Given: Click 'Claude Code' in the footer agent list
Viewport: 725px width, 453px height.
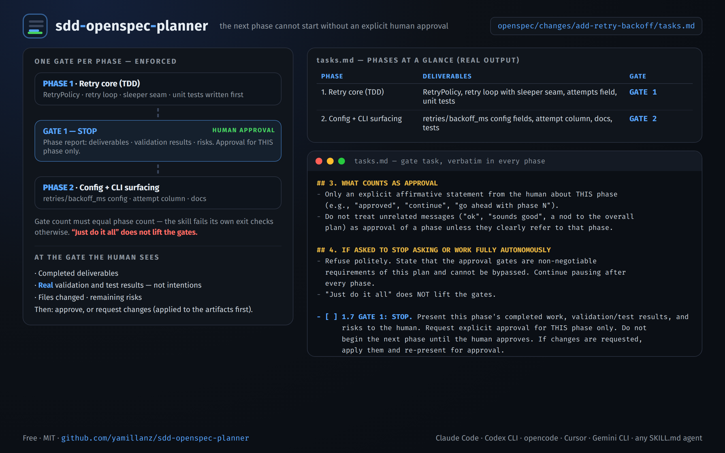Looking at the screenshot, I should (457, 438).
